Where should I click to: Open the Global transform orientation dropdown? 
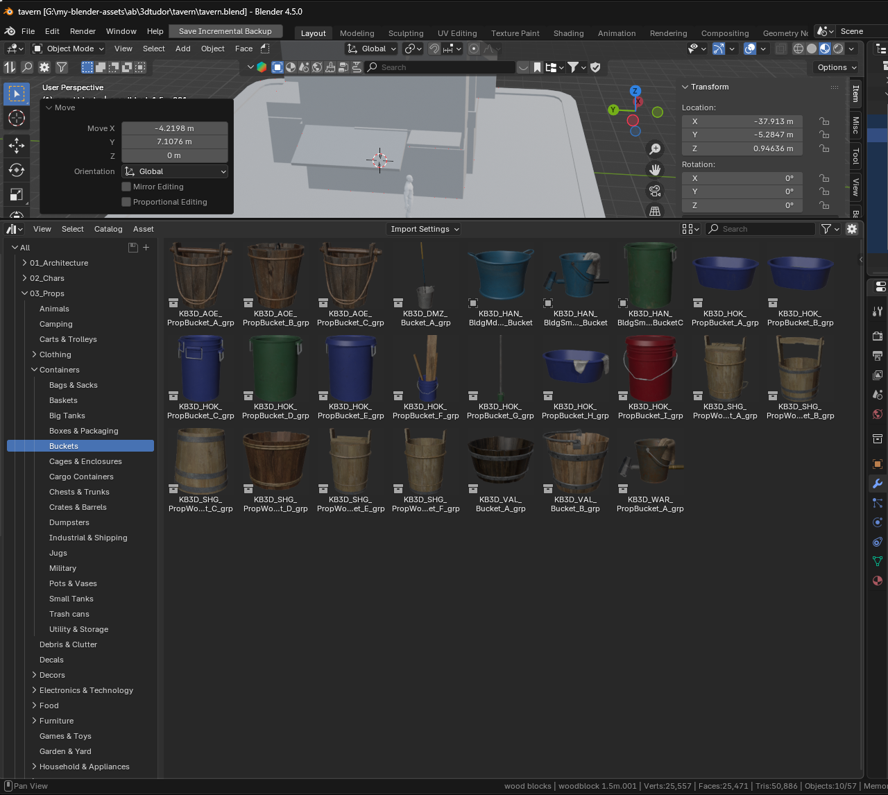(372, 49)
